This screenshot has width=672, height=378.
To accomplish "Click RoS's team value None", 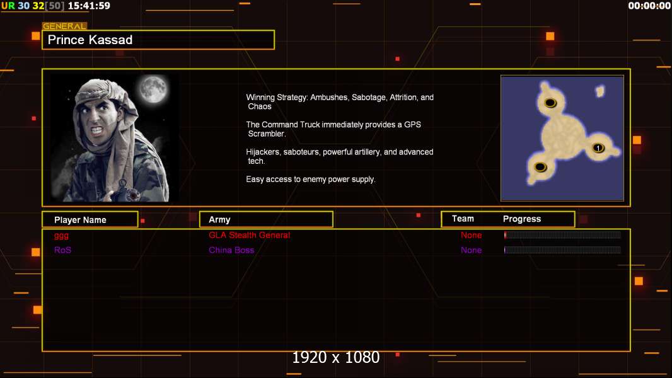I will click(x=471, y=250).
